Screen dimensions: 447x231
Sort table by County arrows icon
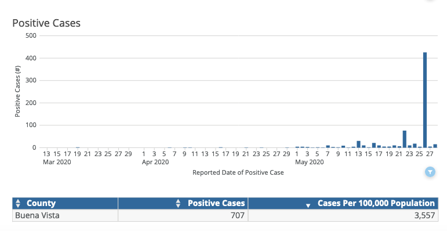[18, 203]
